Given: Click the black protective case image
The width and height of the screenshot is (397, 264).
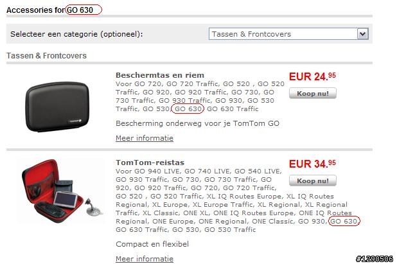Looking at the screenshot, I should [x=57, y=107].
